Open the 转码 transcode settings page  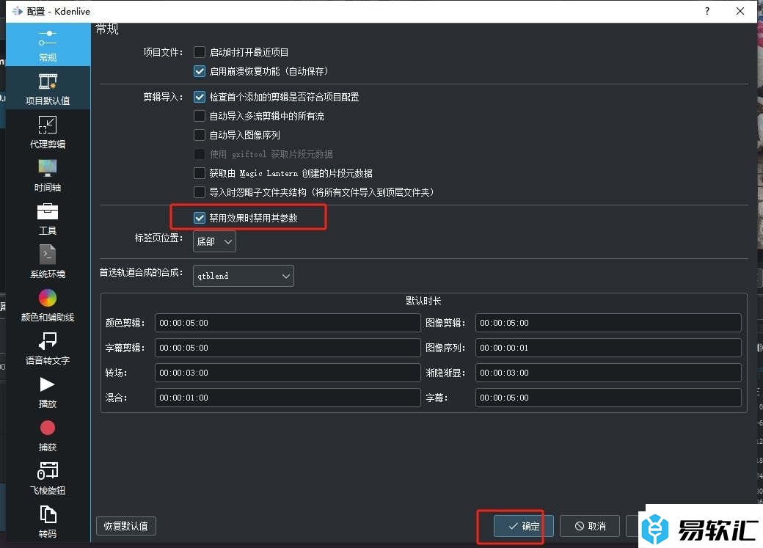tap(48, 521)
